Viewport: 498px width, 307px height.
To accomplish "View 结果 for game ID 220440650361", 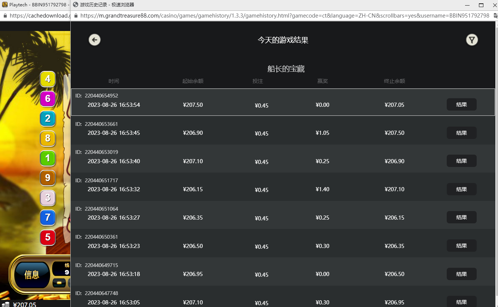I will coord(461,246).
